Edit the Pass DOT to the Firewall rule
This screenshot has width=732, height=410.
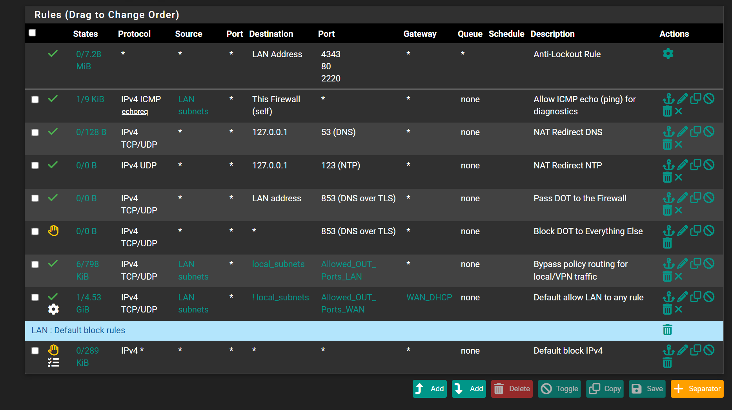click(x=683, y=198)
